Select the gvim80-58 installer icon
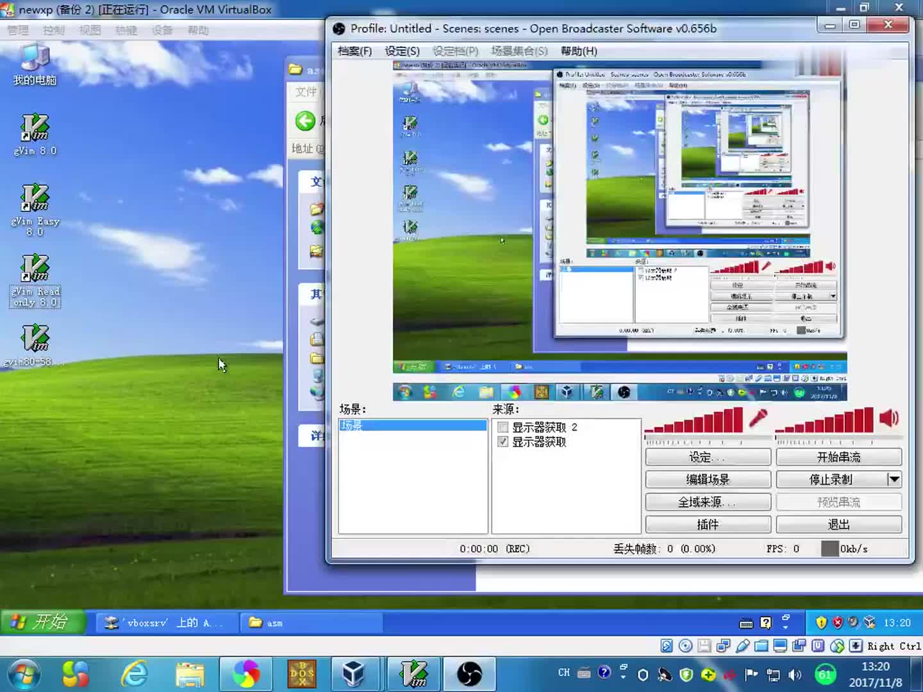 tap(35, 345)
